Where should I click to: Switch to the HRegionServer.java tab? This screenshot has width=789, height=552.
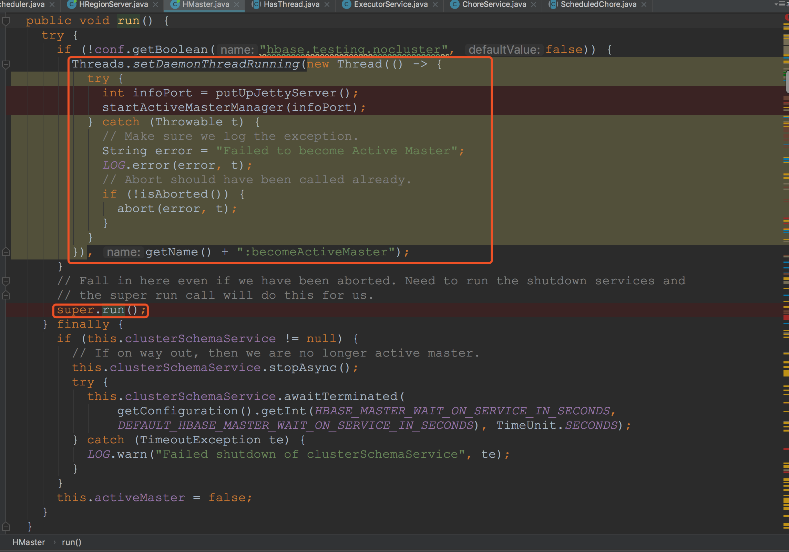pyautogui.click(x=113, y=4)
